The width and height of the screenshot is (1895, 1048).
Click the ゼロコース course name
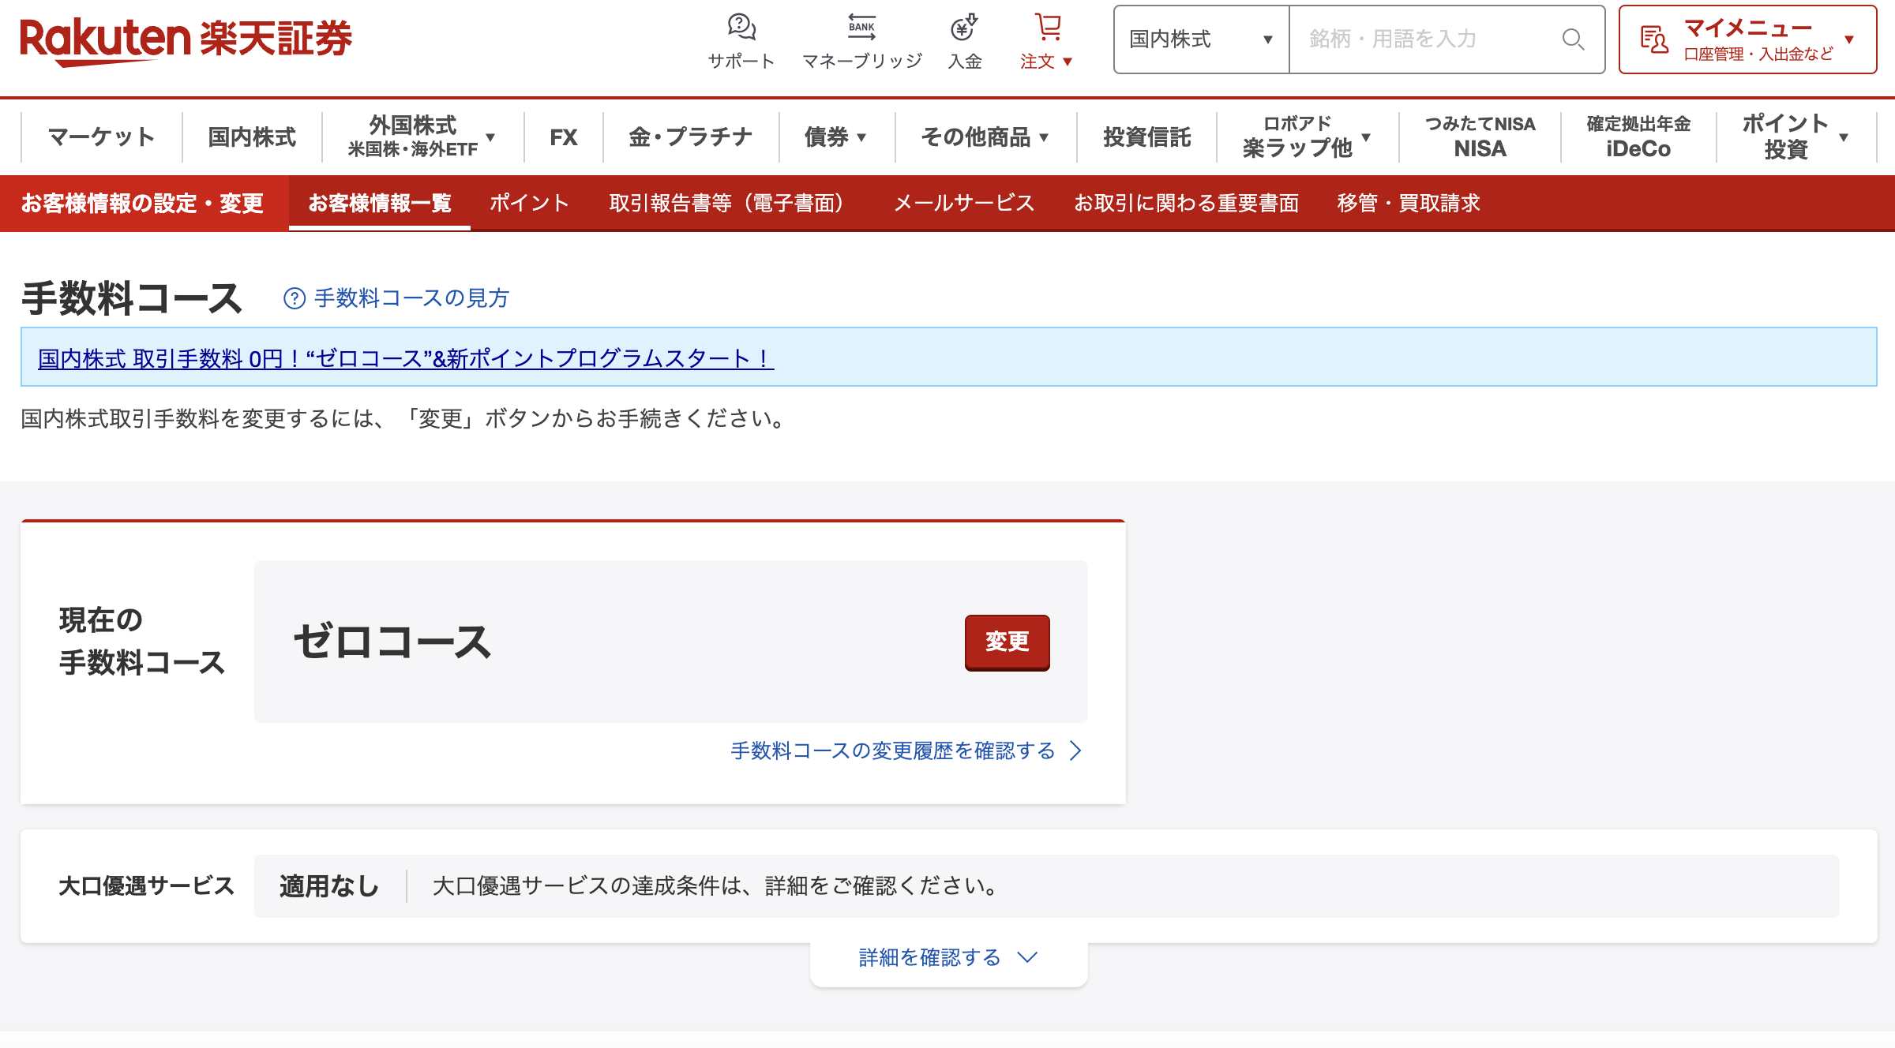click(392, 642)
